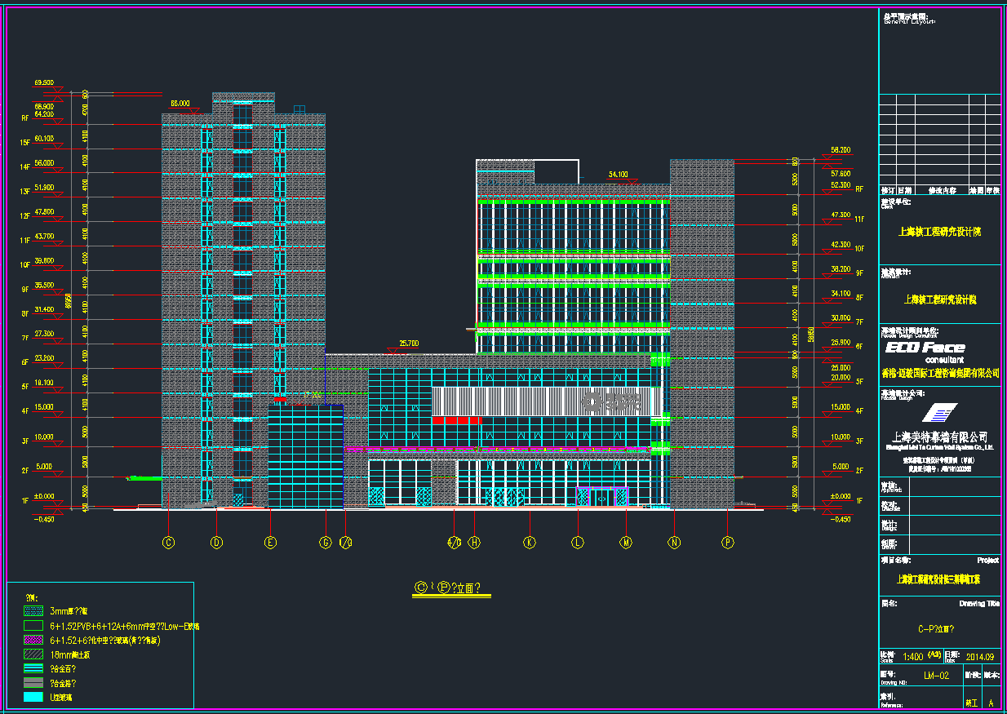Select the grid axis bubble labeled E

270,542
